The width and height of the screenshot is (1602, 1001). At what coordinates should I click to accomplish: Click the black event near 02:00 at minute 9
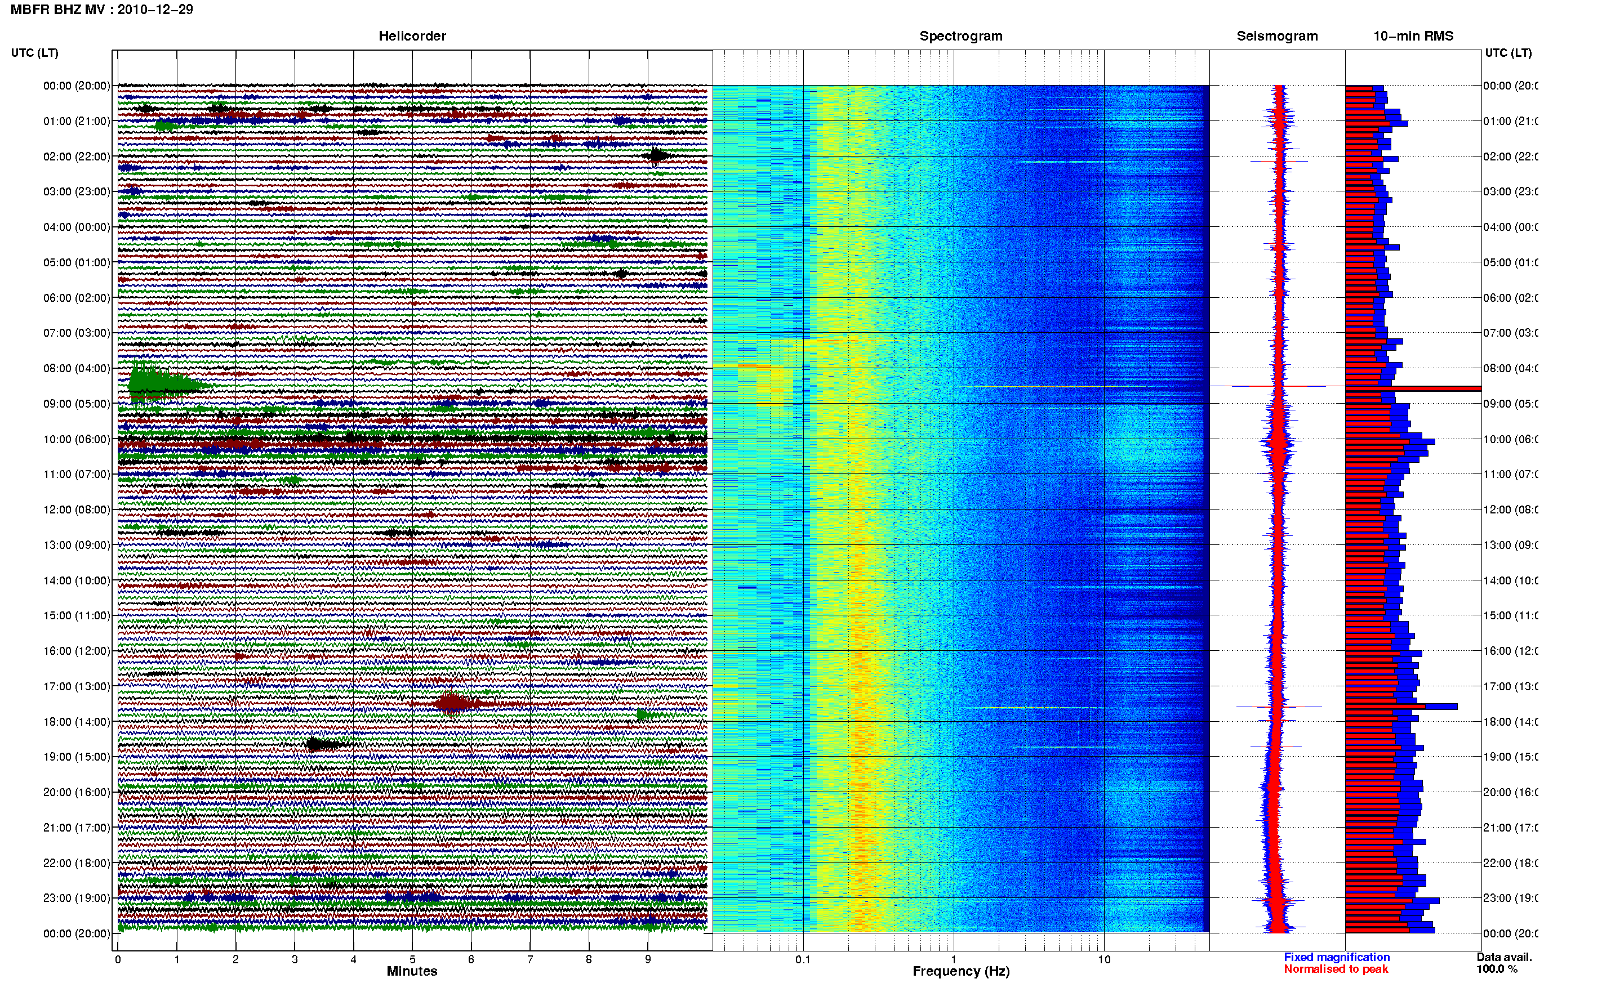657,157
